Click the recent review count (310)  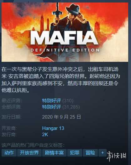[x=68, y=101]
